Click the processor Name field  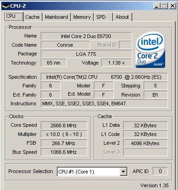coord(86,36)
